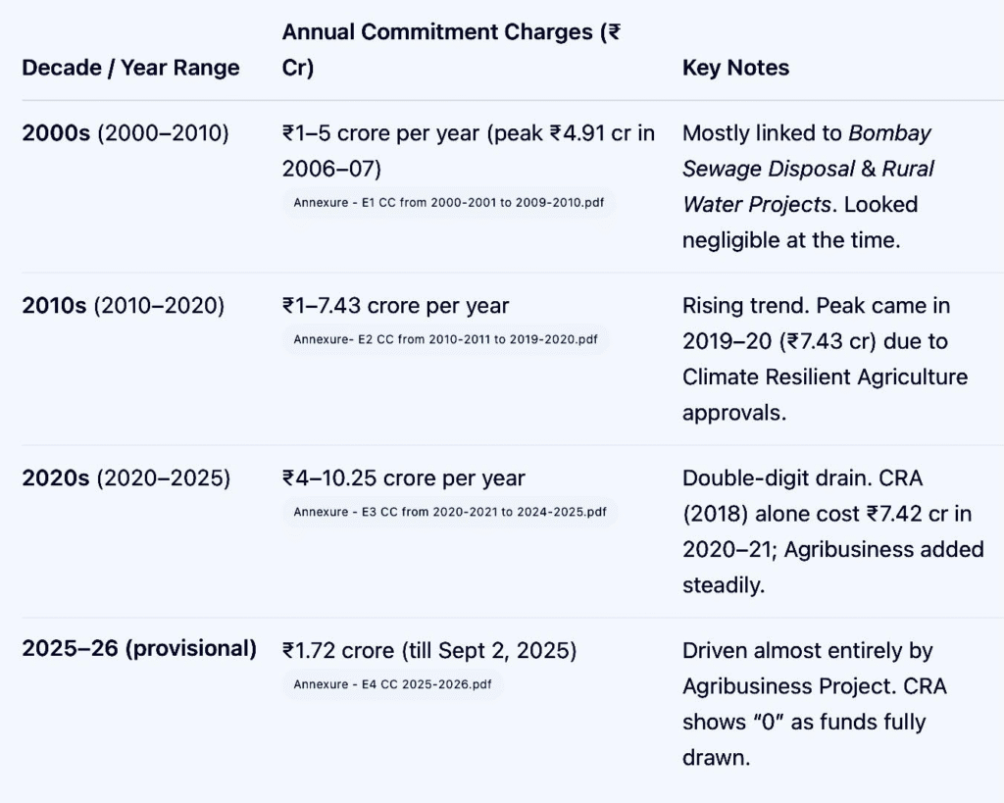
Task: Click the 'Decade / Year Range' column header
Action: point(130,68)
